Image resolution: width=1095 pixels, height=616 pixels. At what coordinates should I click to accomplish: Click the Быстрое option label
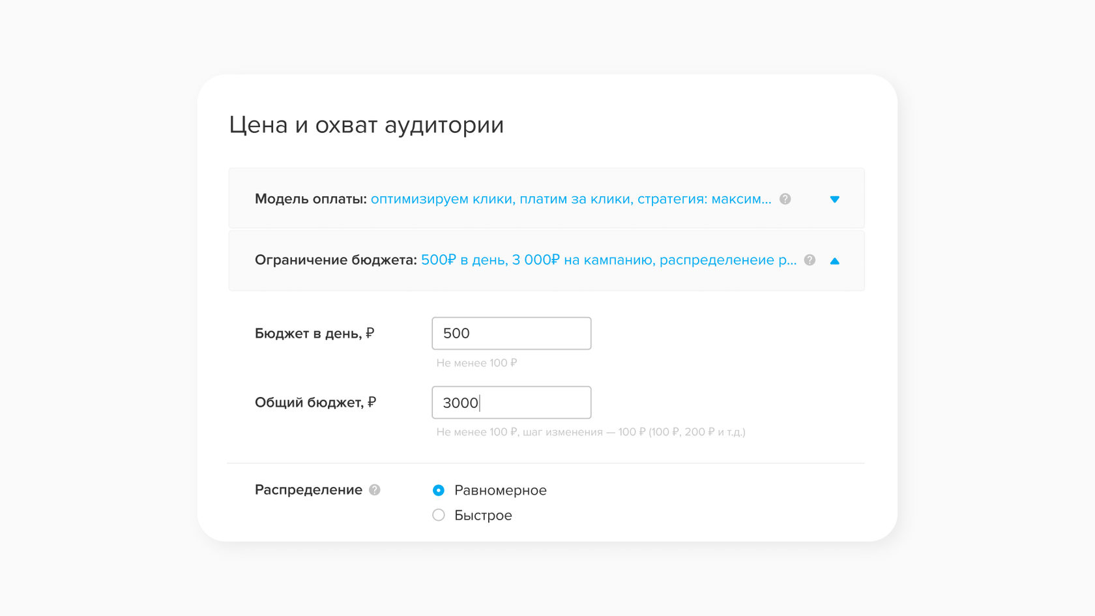pos(483,515)
